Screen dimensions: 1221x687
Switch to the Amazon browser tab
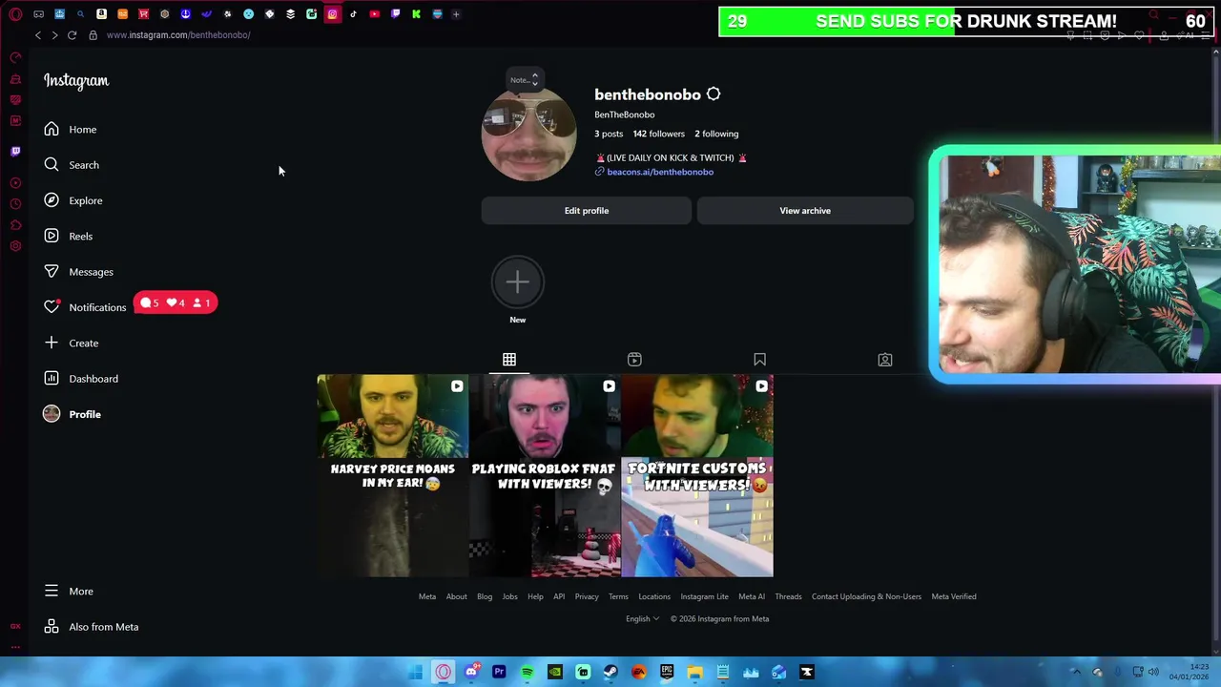(x=101, y=14)
